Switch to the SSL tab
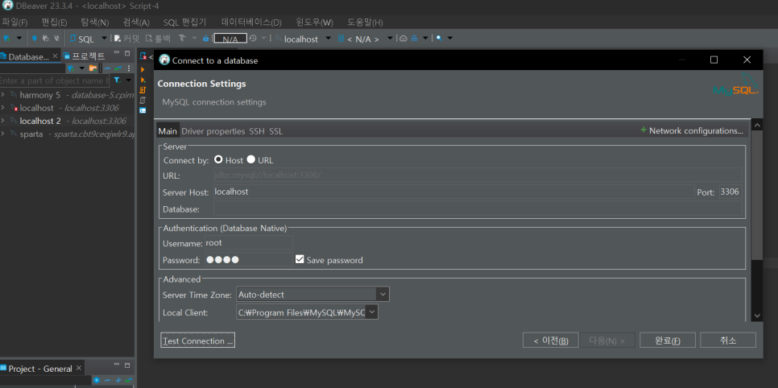 click(276, 131)
